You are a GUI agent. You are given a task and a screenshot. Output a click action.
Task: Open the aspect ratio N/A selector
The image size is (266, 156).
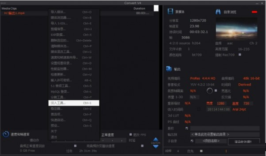246,91
